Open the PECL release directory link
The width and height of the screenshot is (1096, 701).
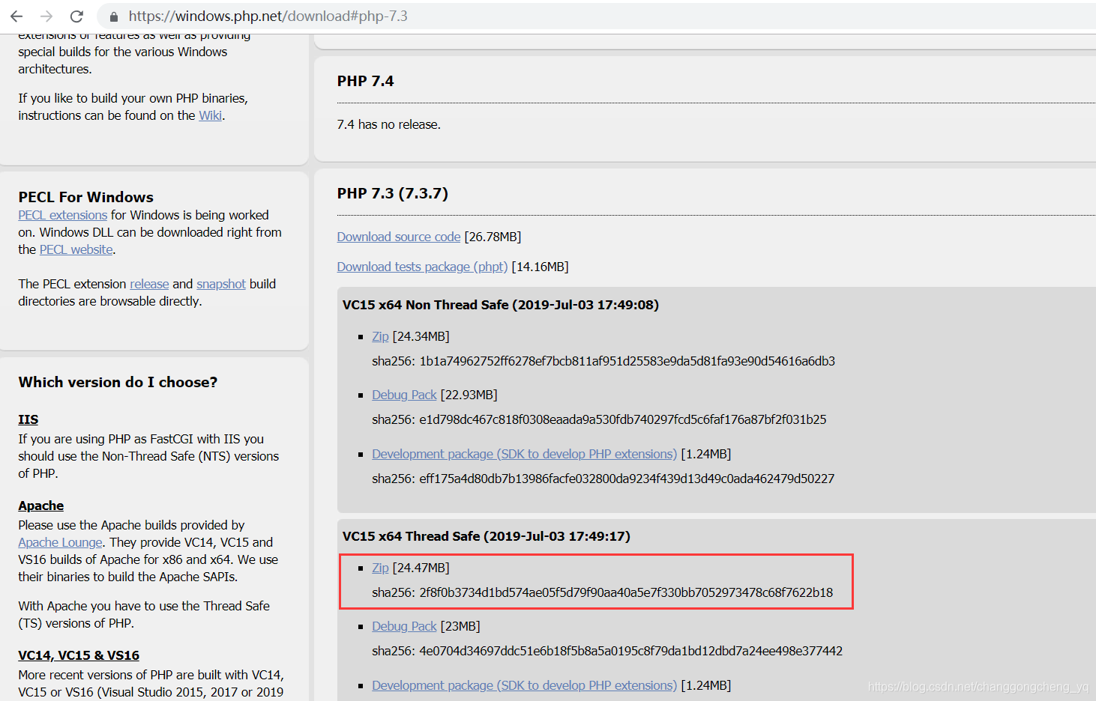coord(149,284)
